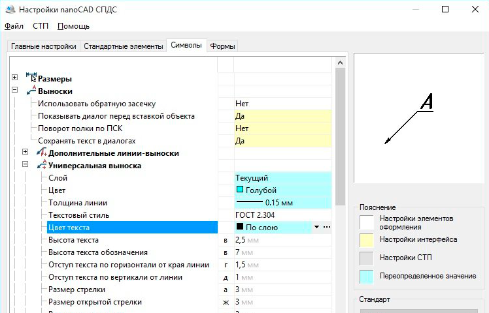
Task: Click the 1 мм vertical offset value
Action: (283, 277)
